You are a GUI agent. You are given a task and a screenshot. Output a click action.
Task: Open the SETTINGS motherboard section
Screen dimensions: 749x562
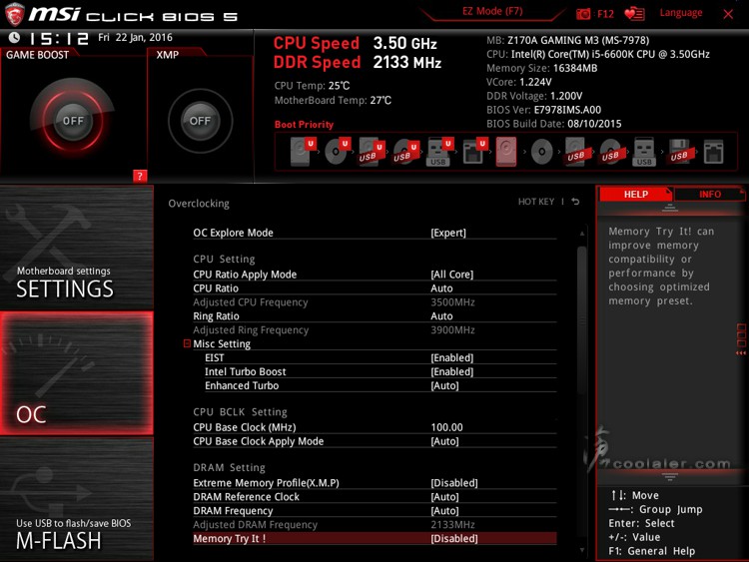[x=77, y=248]
